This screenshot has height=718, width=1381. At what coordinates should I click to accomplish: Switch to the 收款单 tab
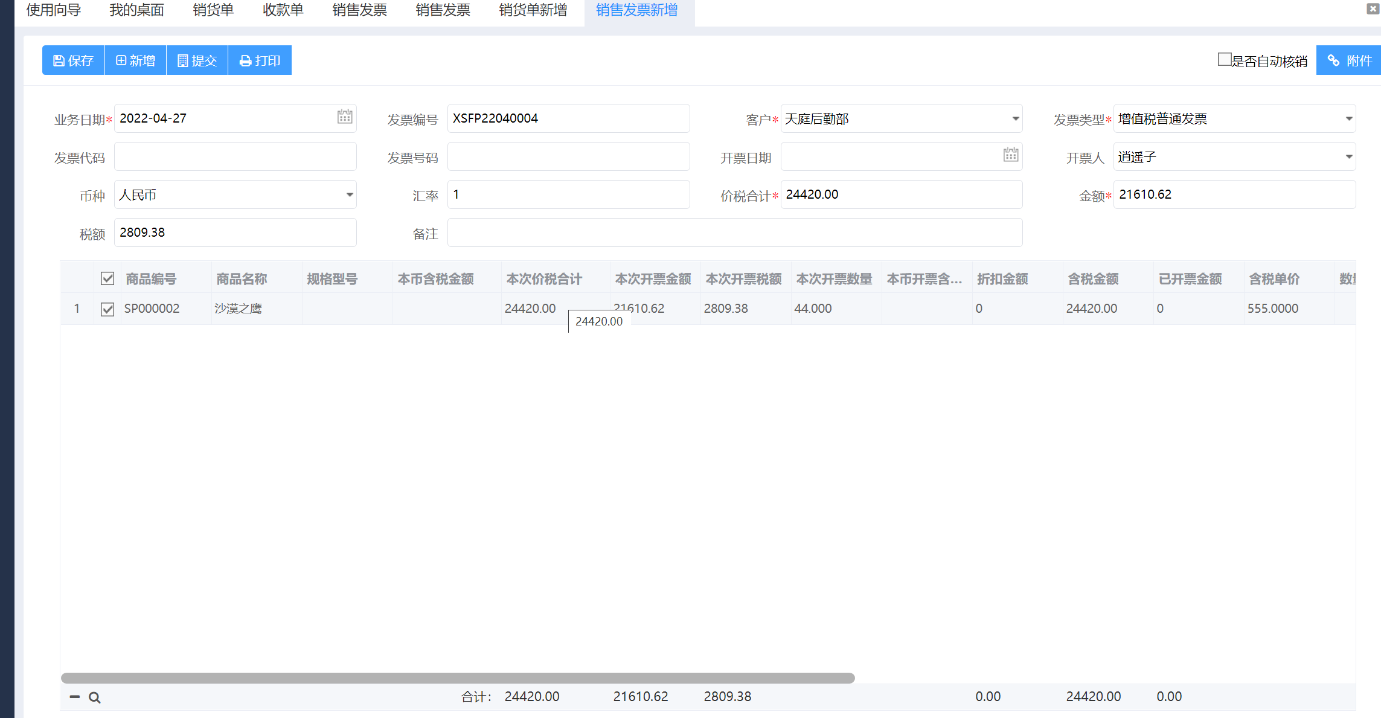283,10
